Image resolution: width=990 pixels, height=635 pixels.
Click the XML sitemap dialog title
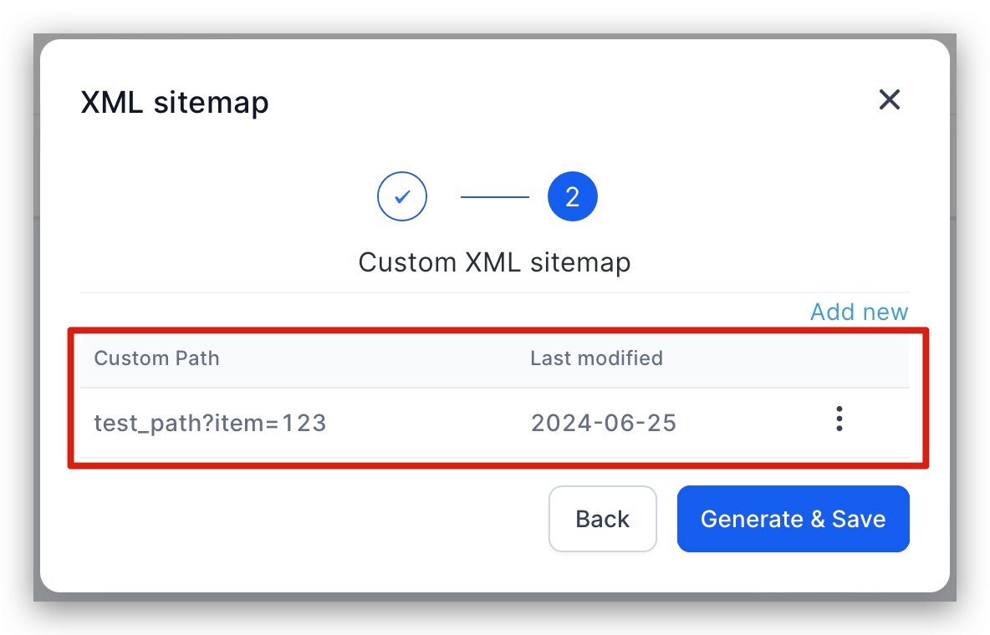click(174, 103)
